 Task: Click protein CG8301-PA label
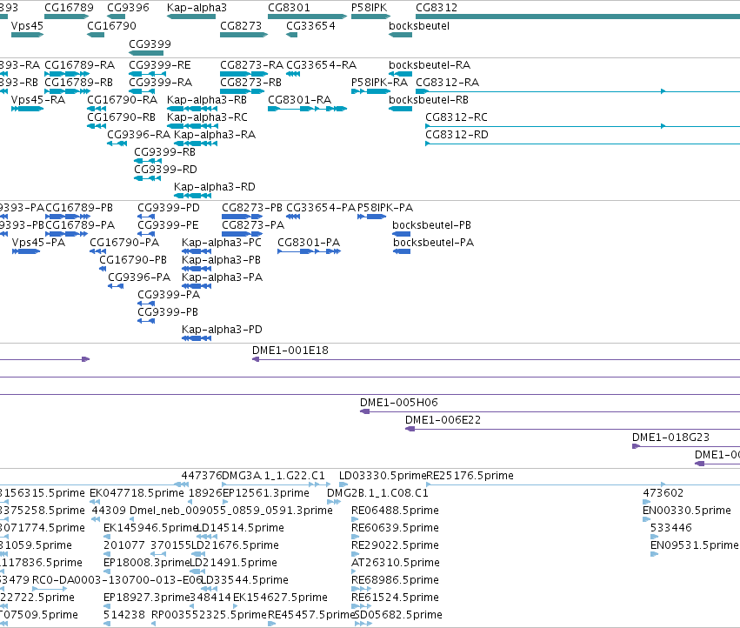point(309,242)
